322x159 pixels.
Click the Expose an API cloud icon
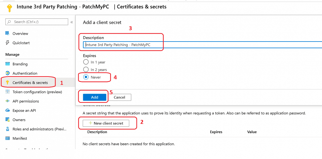point(8,111)
